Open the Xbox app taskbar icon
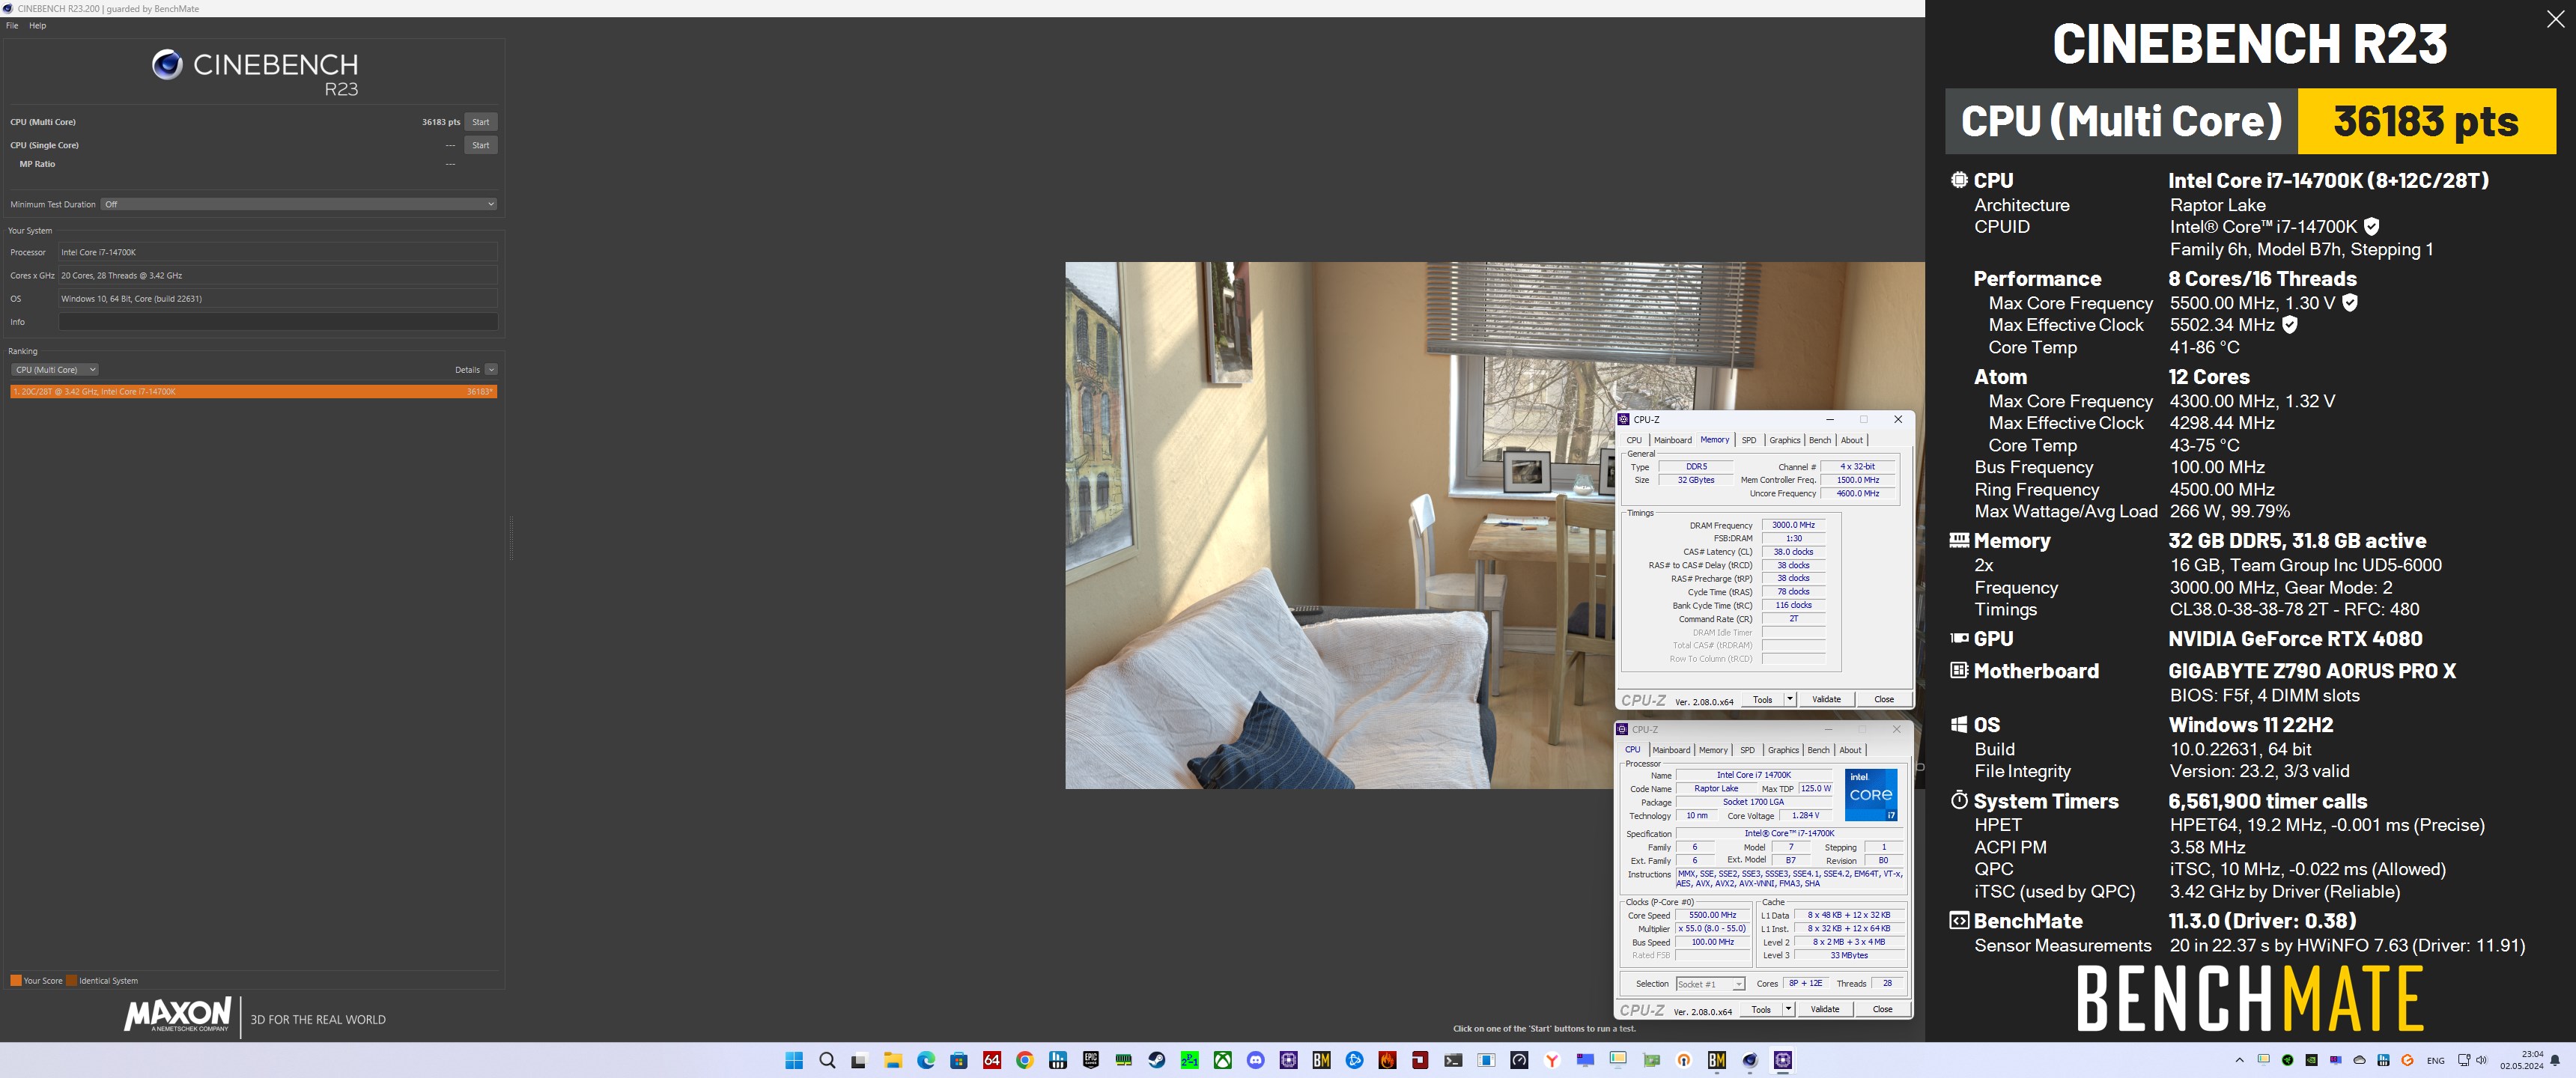The height and width of the screenshot is (1078, 2576). tap(1223, 1060)
